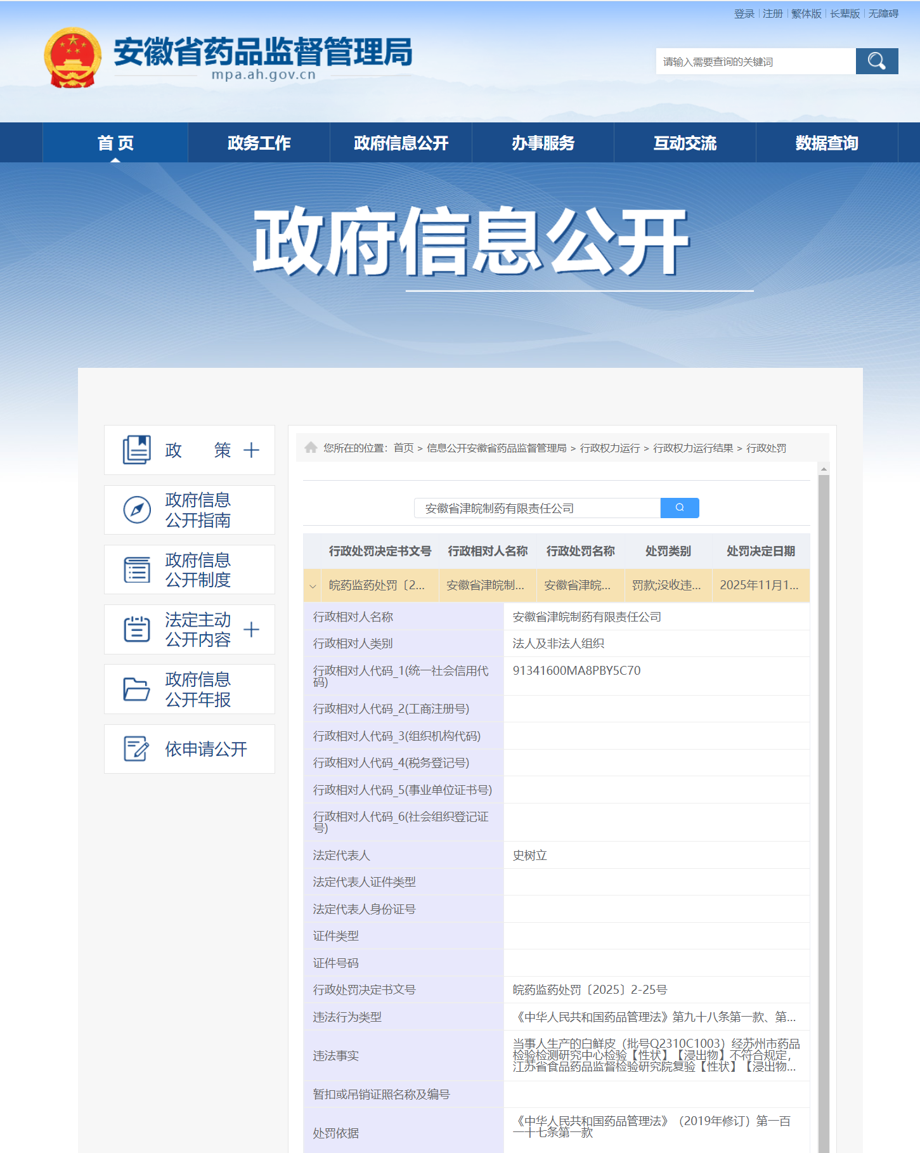Click the list icon beside 政府信息公开制度
Screen dimensions: 920x1153
click(x=137, y=570)
